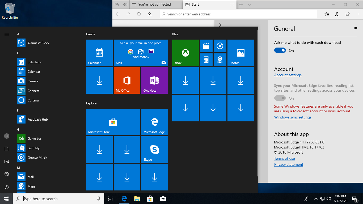Screen dimensions: 363x204
Task: Show tabs you've set aside in Edge
Action: point(117,5)
